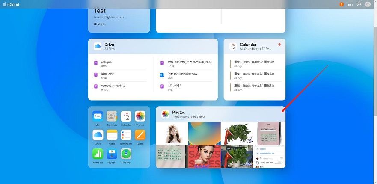The height and width of the screenshot is (184, 377).
Task: Click the Drive cloud icon in widget header
Action: (x=98, y=46)
